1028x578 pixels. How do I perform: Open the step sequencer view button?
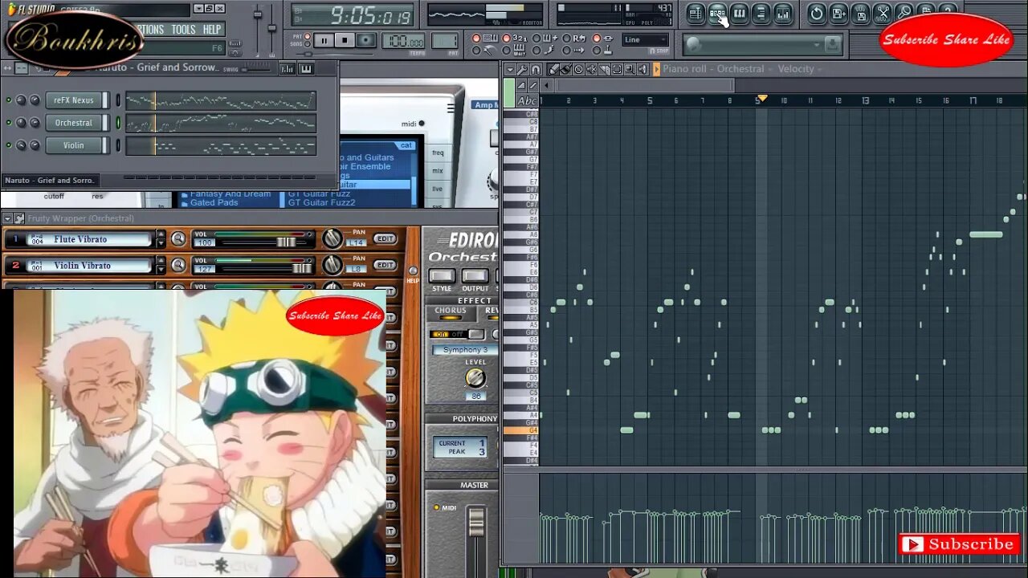(x=717, y=13)
